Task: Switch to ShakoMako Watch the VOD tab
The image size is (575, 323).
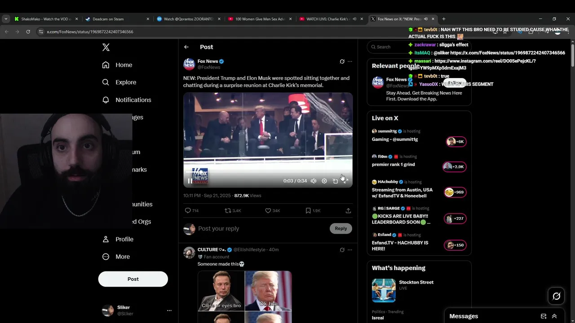Action: coord(47,19)
